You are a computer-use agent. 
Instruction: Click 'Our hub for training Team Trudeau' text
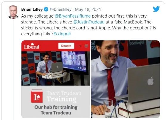[x=56, y=110]
